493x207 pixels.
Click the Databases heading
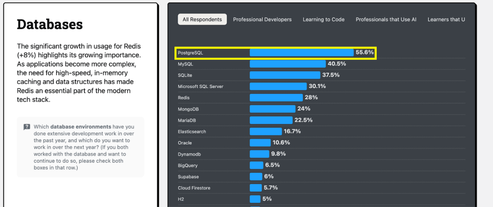point(50,24)
